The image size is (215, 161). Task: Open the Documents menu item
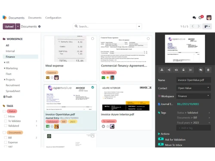[x=35, y=18]
